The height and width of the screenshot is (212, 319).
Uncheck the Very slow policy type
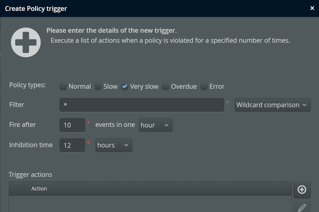coord(125,87)
